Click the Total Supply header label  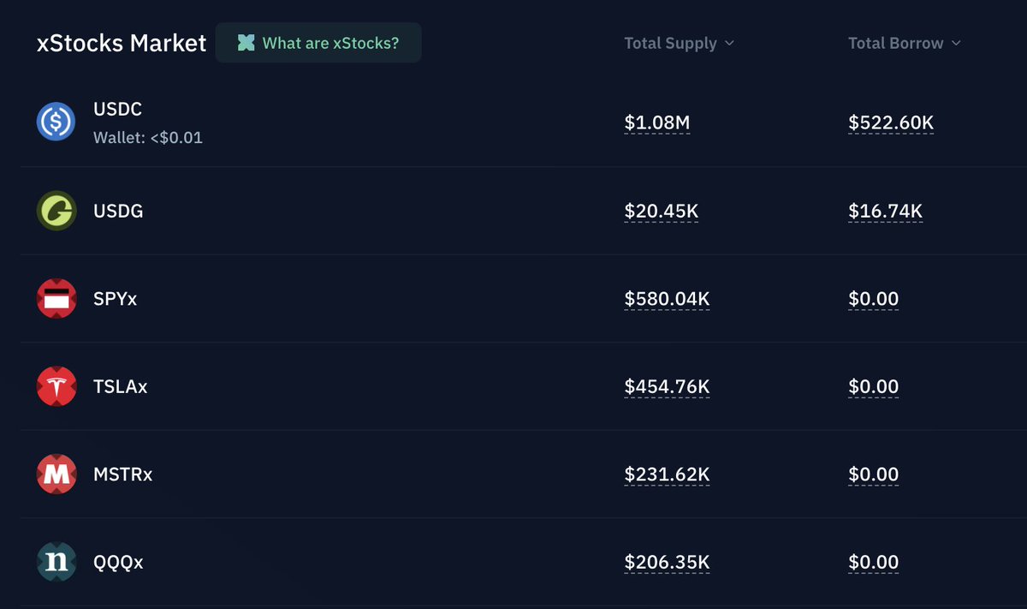670,43
